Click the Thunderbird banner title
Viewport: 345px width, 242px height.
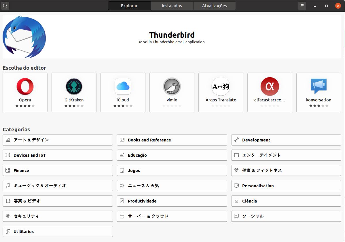click(172, 35)
